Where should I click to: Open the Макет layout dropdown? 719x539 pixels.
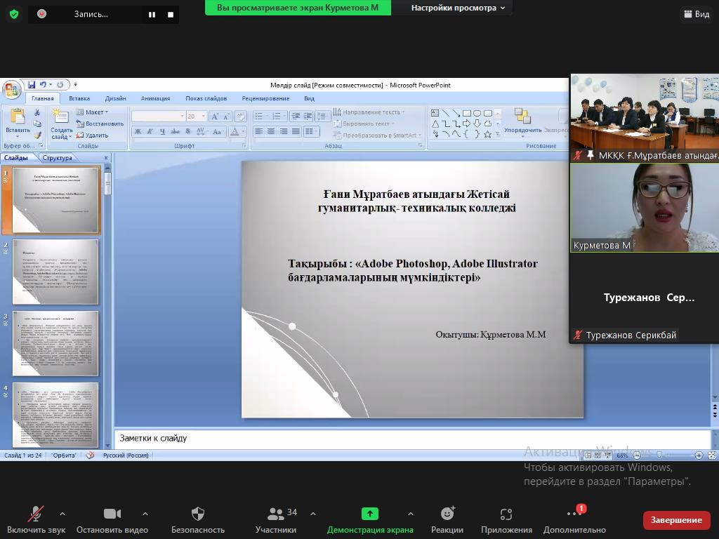[x=92, y=112]
